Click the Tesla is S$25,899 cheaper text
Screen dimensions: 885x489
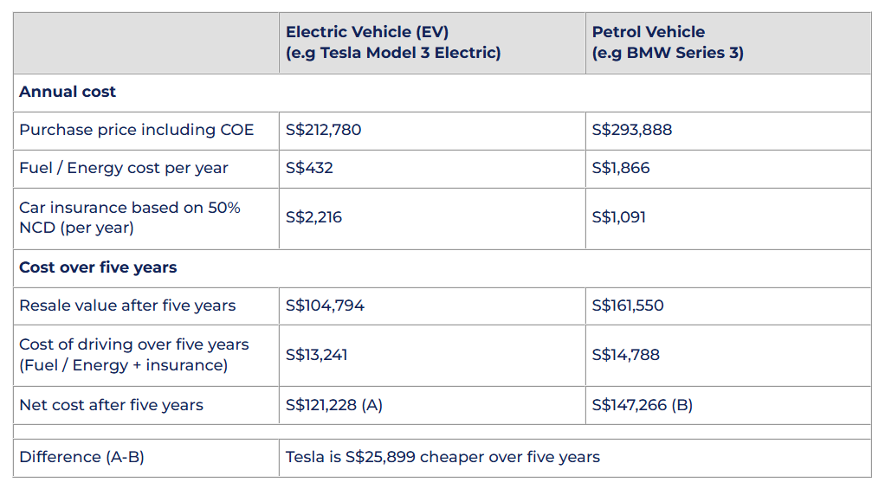(x=442, y=457)
